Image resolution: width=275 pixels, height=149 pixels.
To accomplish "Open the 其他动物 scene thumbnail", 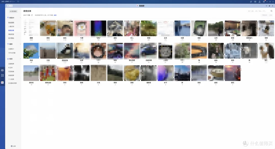I will tap(65, 51).
